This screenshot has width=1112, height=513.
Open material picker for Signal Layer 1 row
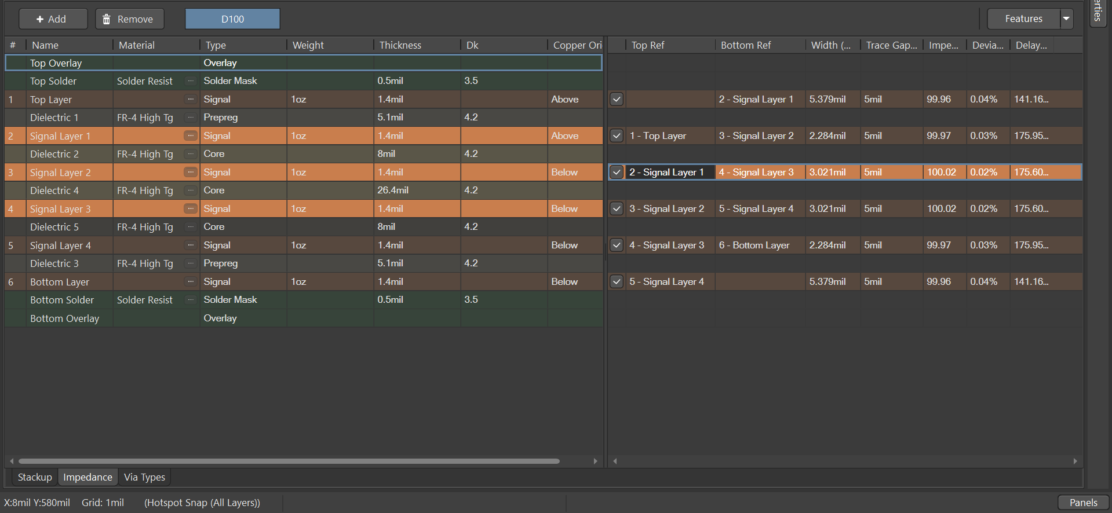pyautogui.click(x=191, y=135)
